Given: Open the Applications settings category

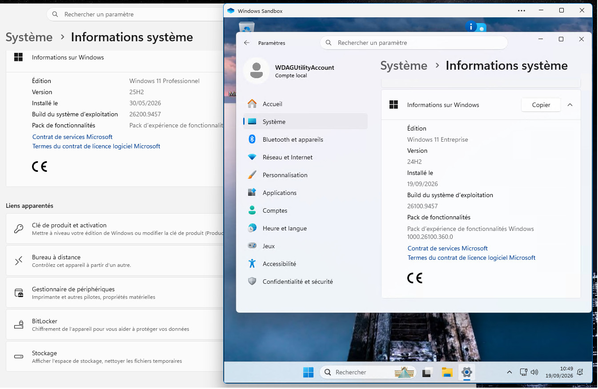Looking at the screenshot, I should [x=305, y=193].
